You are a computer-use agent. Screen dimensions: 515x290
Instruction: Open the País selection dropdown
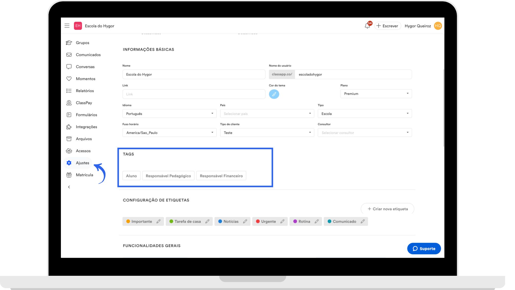pyautogui.click(x=267, y=114)
